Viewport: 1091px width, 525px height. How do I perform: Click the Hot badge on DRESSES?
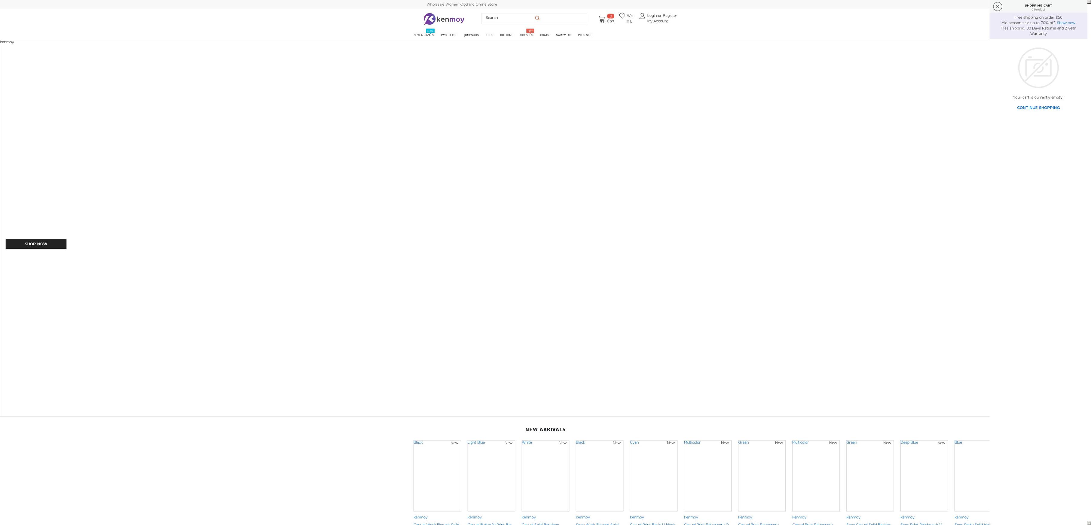[x=530, y=30]
